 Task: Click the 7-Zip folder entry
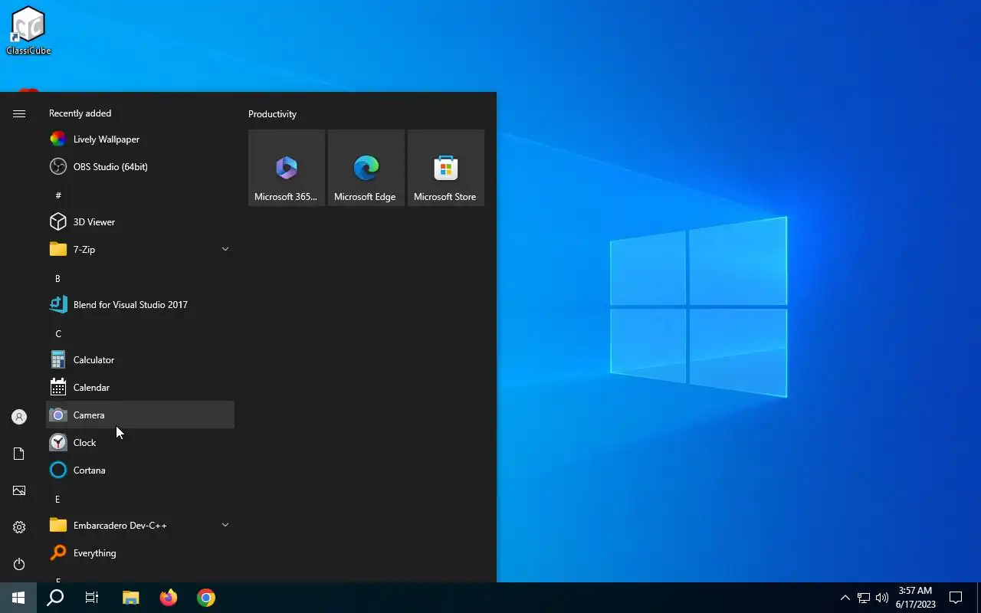(140, 250)
